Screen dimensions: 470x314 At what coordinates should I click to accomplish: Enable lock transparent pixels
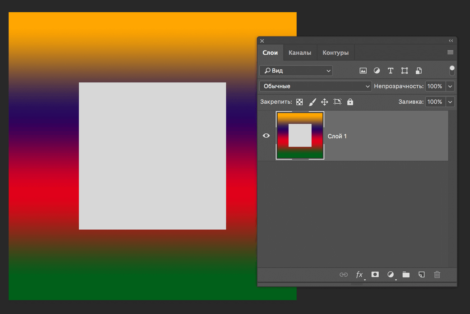299,102
